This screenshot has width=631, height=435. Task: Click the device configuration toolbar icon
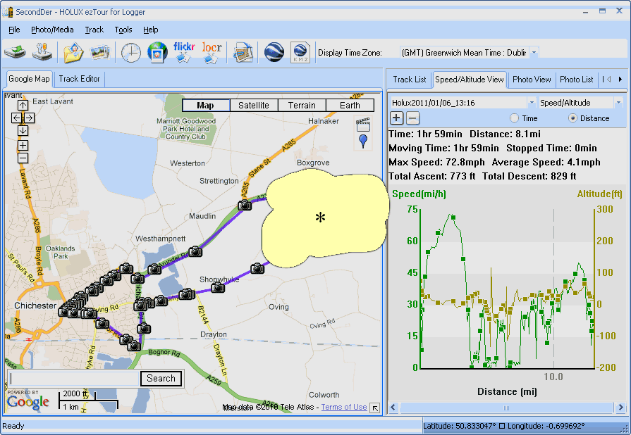(42, 52)
